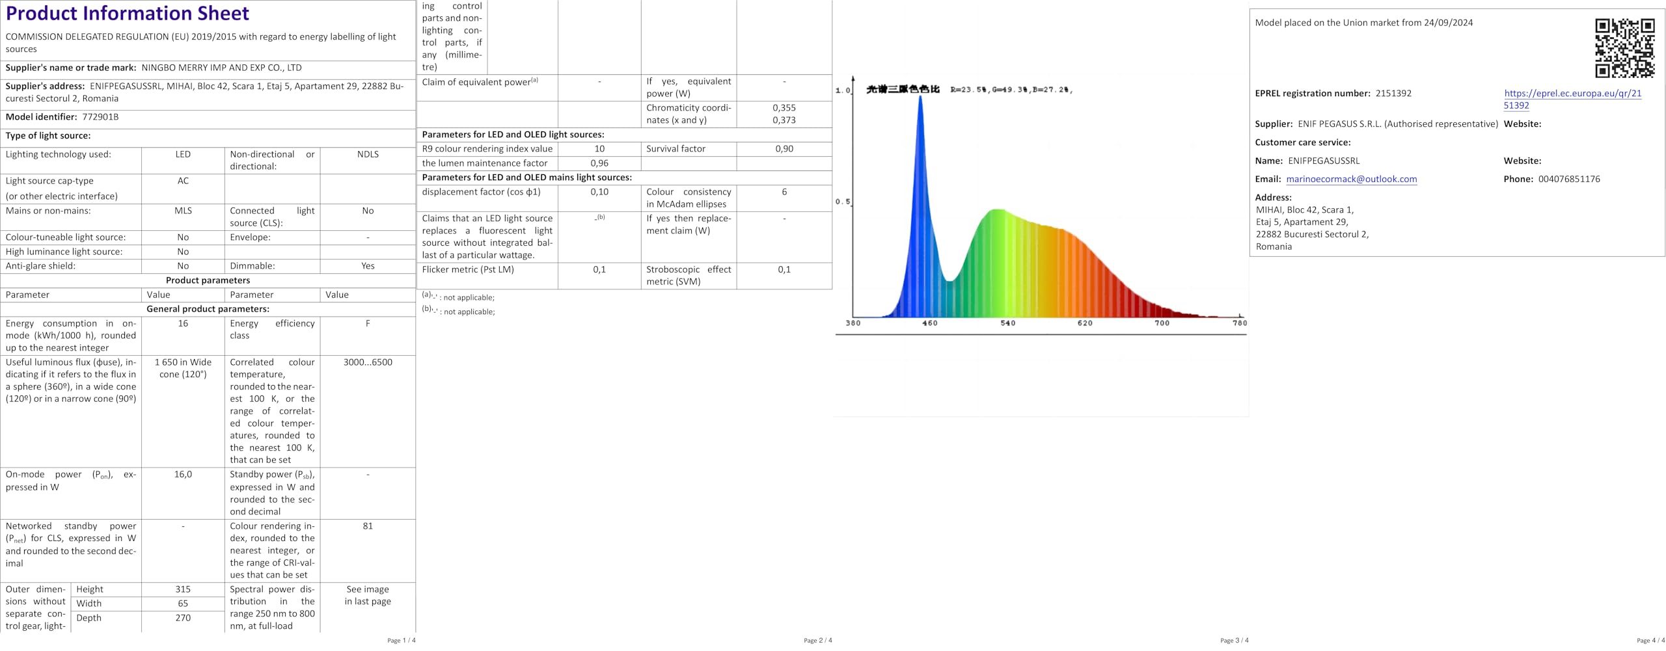Click the QR code image

coord(1624,48)
